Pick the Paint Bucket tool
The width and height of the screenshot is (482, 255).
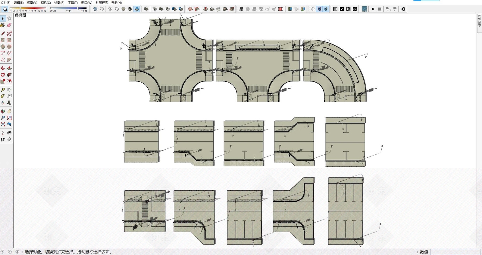[x=3, y=25]
